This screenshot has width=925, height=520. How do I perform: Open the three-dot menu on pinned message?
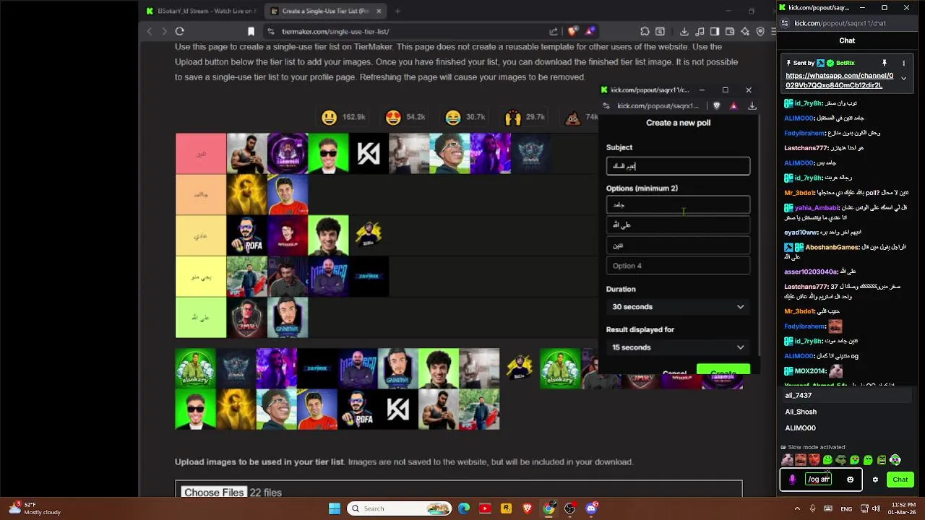(903, 63)
